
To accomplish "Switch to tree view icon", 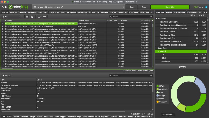I will click(x=32, y=16).
